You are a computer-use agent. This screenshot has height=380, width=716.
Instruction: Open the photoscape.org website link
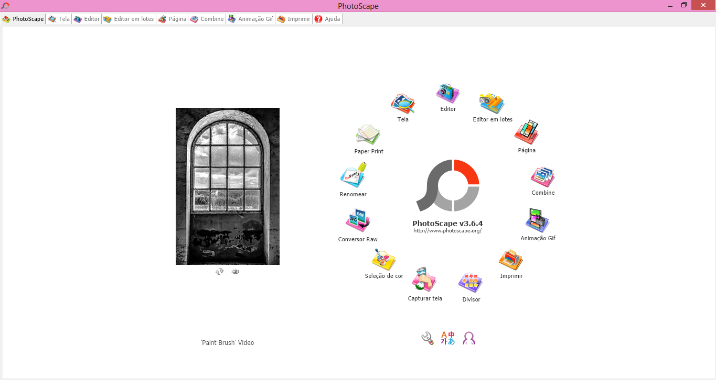(447, 231)
